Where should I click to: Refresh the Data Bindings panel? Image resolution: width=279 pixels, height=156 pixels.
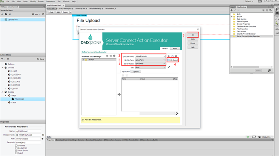270,10
